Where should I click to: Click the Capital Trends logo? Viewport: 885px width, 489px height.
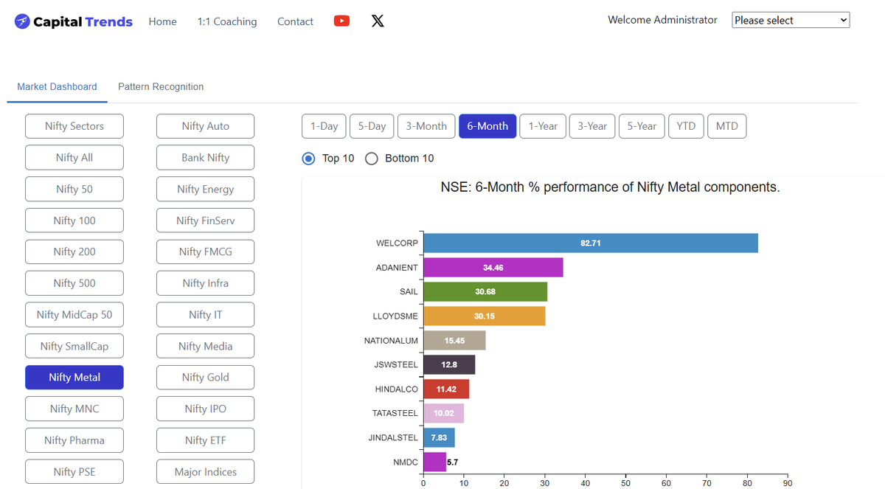tap(74, 21)
